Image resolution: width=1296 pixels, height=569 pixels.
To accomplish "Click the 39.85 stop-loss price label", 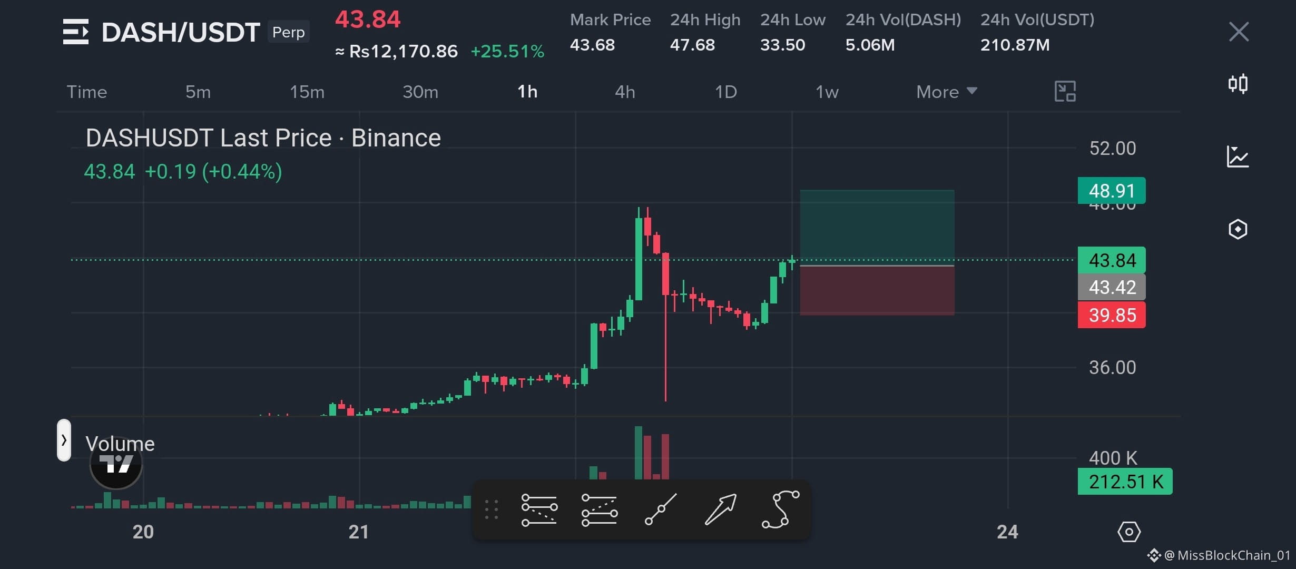I will pos(1112,315).
